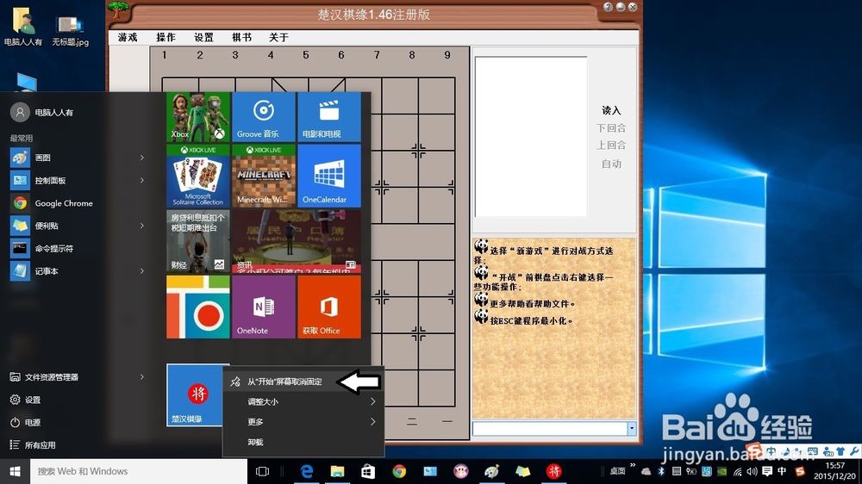Open Chrome from taskbar

point(399,471)
